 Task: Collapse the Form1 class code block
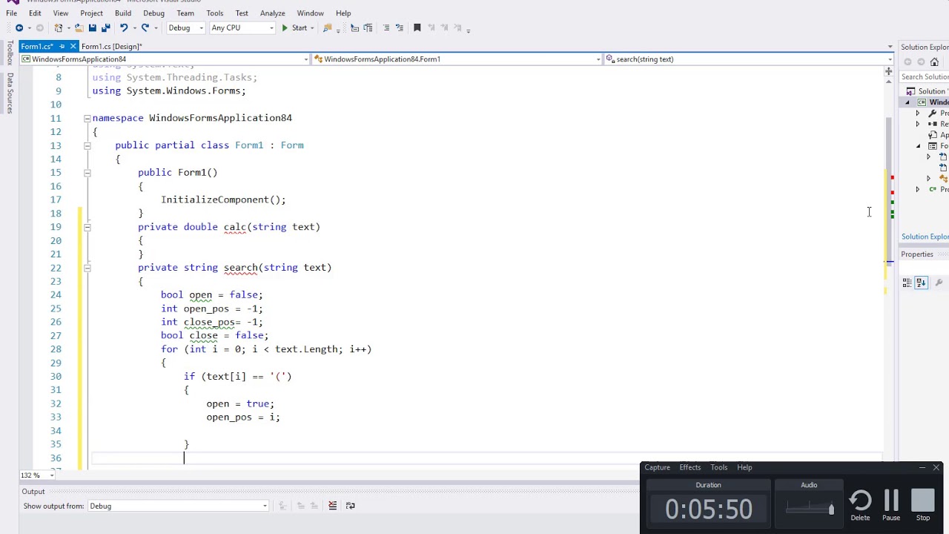(87, 145)
